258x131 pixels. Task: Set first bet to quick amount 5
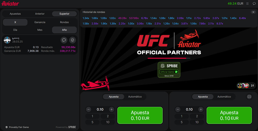(93, 122)
